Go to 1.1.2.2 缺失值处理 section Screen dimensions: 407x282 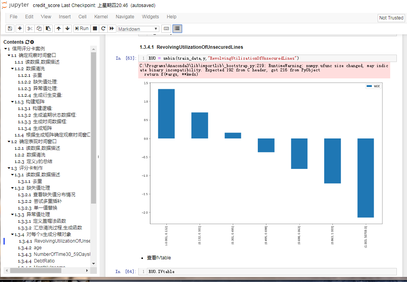coord(38,82)
